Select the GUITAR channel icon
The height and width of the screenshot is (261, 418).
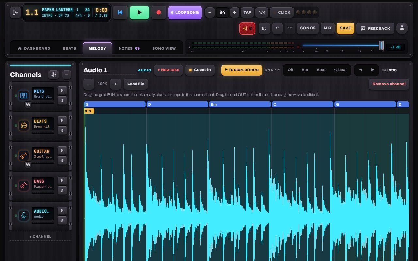[24, 155]
